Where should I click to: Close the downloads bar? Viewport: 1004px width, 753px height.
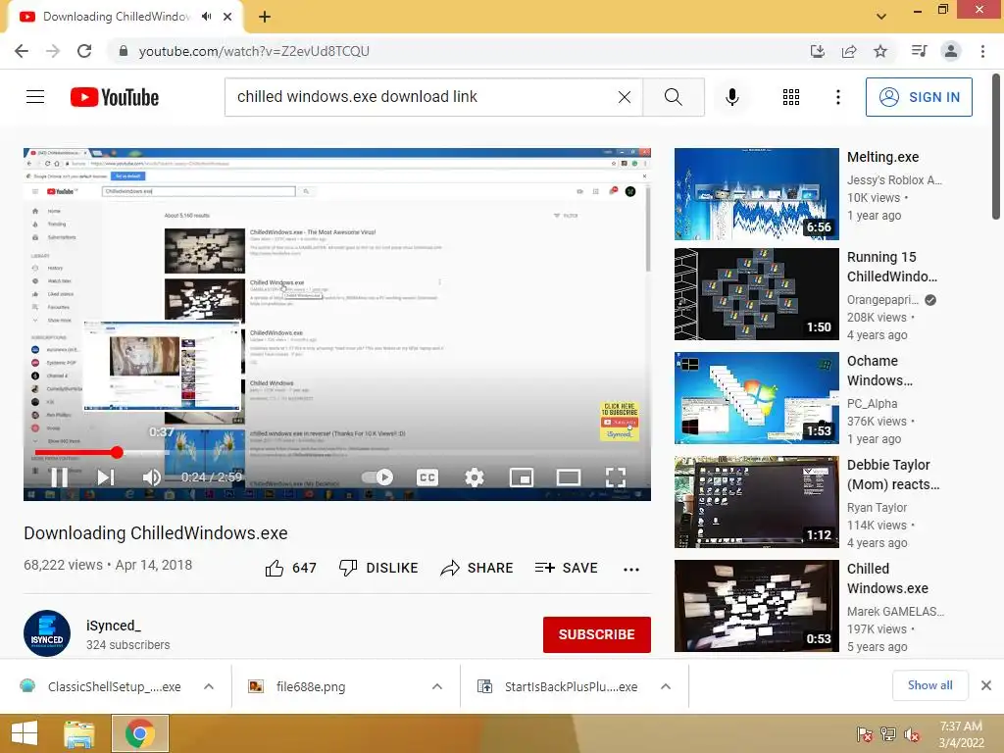coord(986,685)
